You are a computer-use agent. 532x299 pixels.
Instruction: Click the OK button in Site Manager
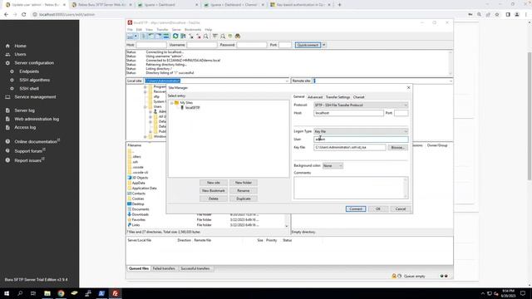click(378, 208)
